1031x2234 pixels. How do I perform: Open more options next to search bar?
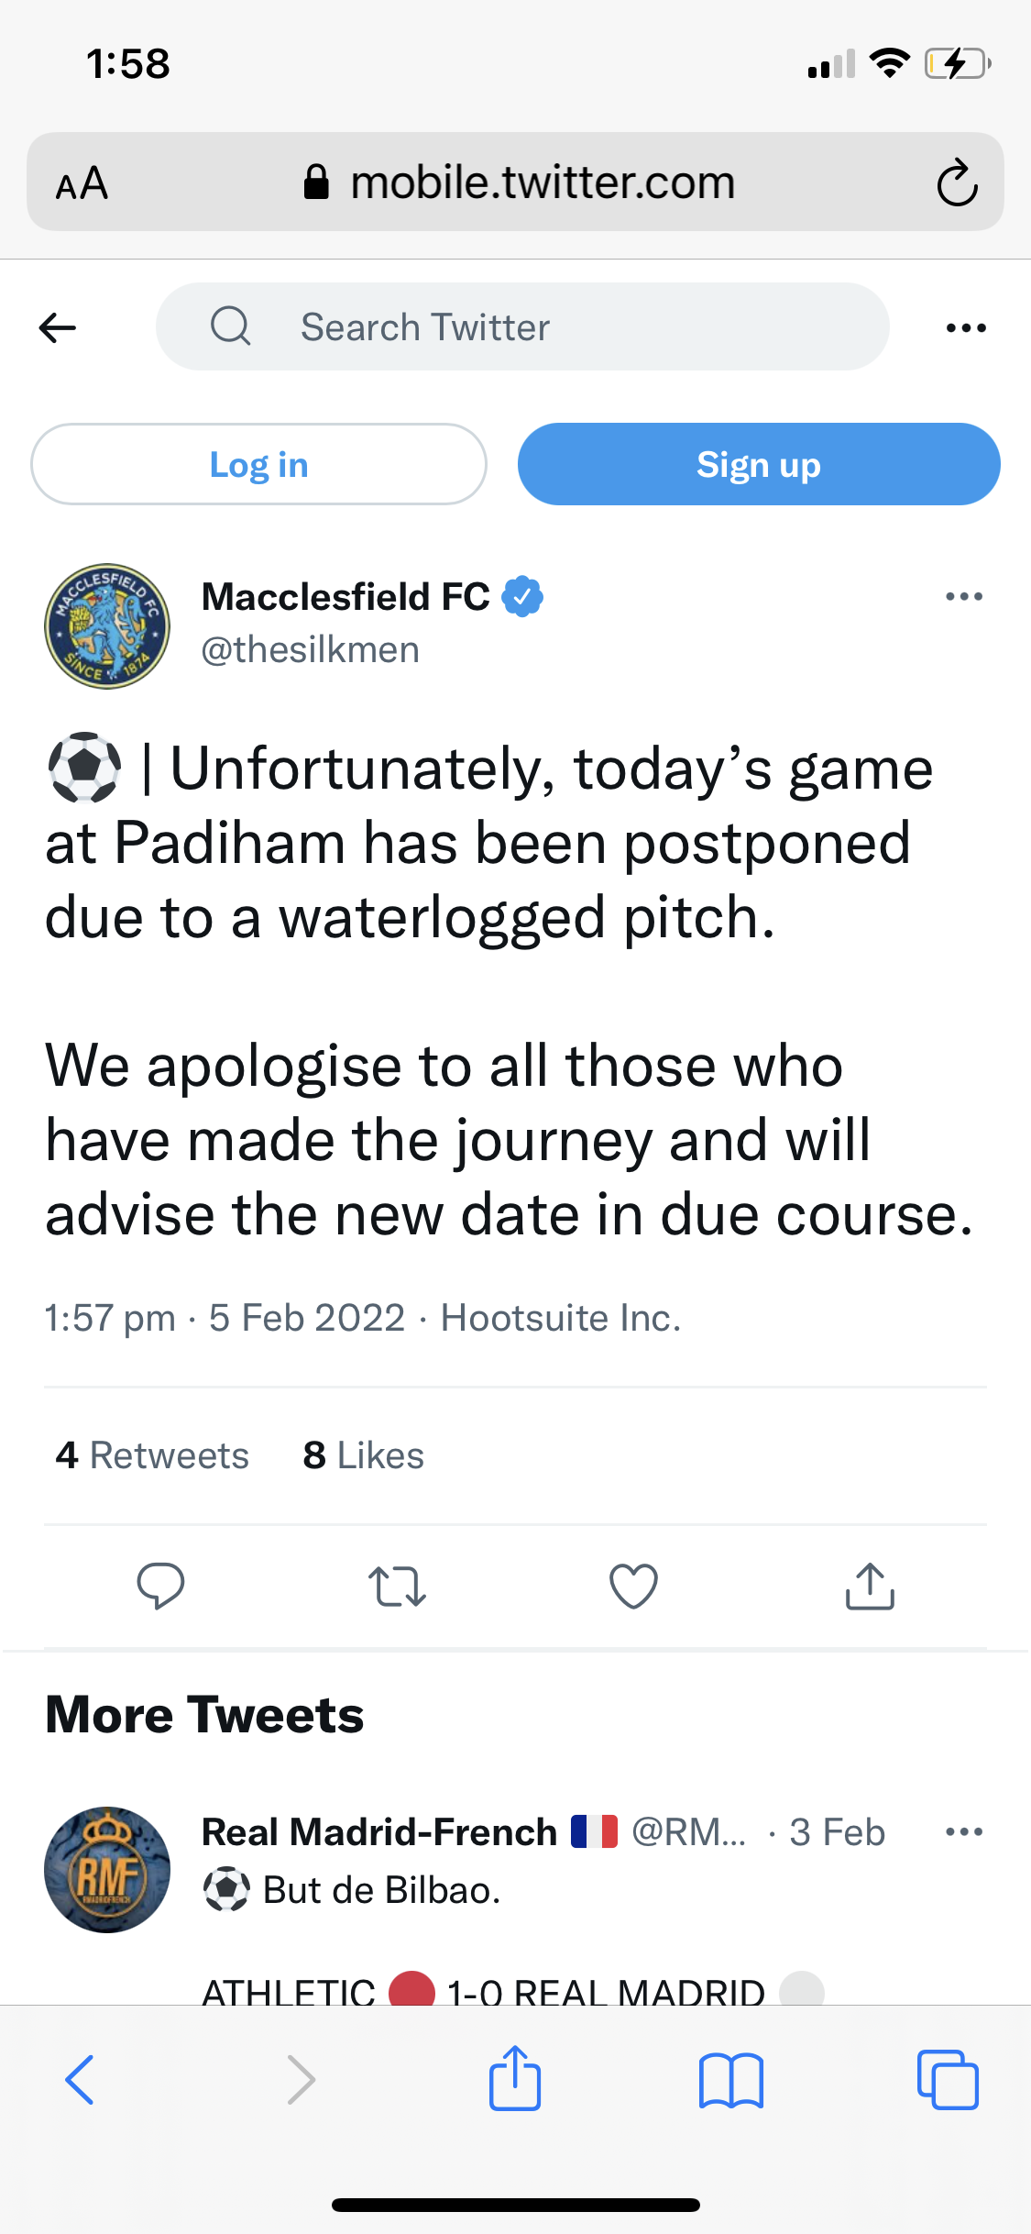point(966,327)
